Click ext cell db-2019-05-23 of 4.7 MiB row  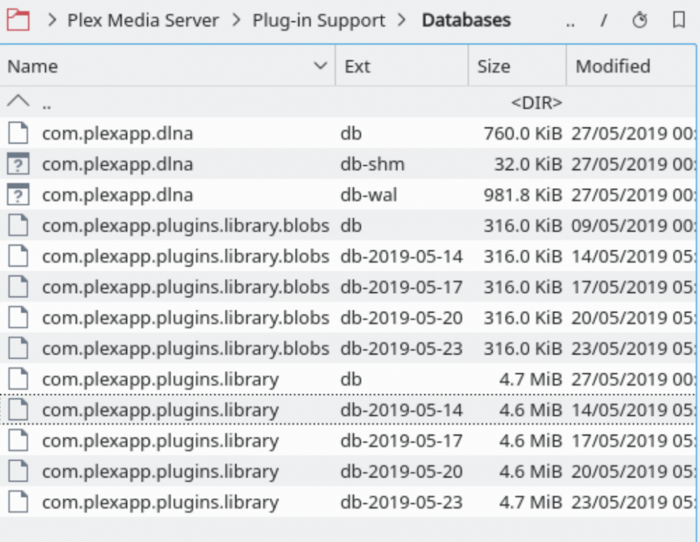[x=401, y=502]
